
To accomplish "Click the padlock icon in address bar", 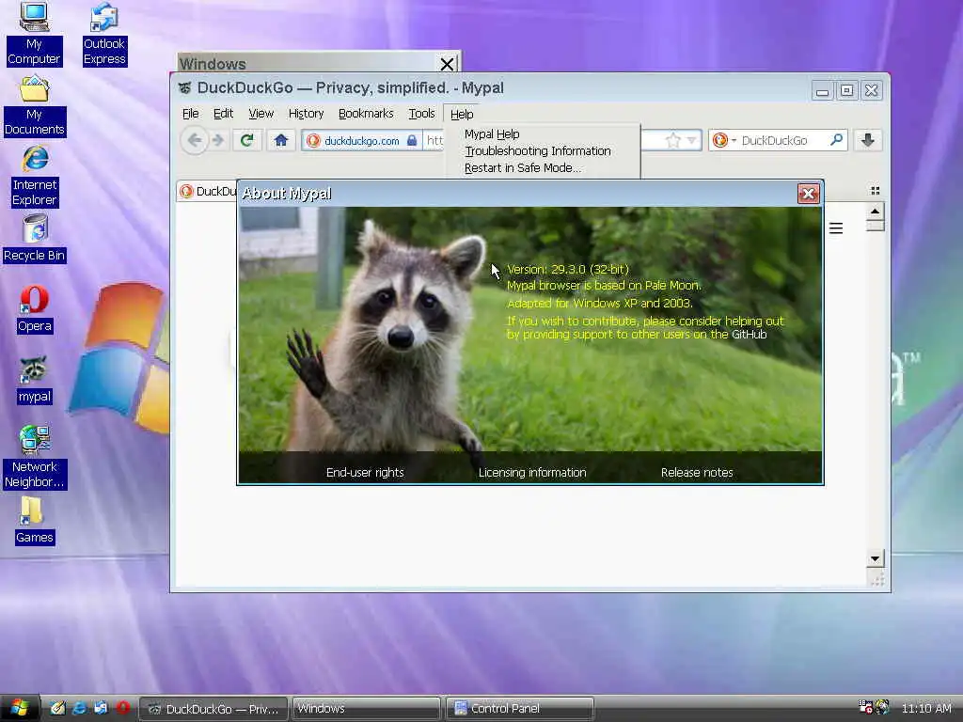I will [412, 141].
